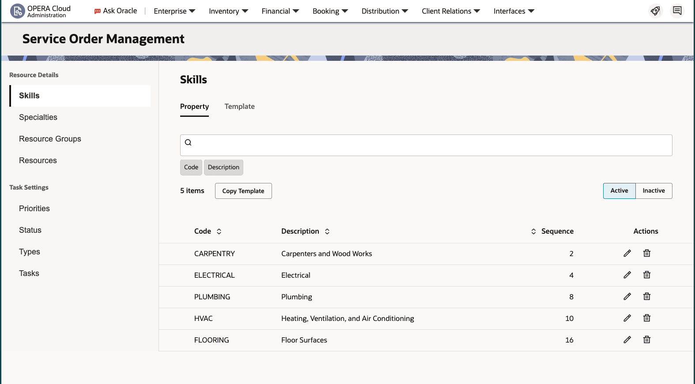Screen dimensions: 695x384
Task: Click the ELECTRICAL code cell
Action: tap(215, 275)
